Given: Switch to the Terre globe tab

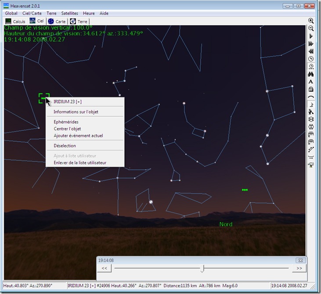Looking at the screenshot, I should [x=79, y=21].
